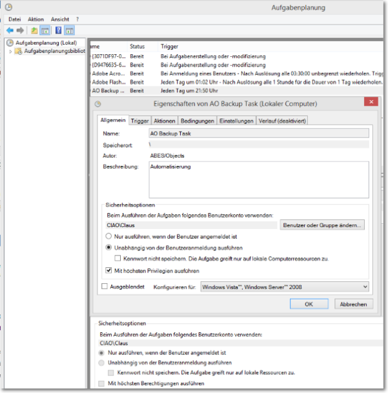Select Aufgabenplanungsbibliothek tree item
388x393 pixels.
[54, 51]
